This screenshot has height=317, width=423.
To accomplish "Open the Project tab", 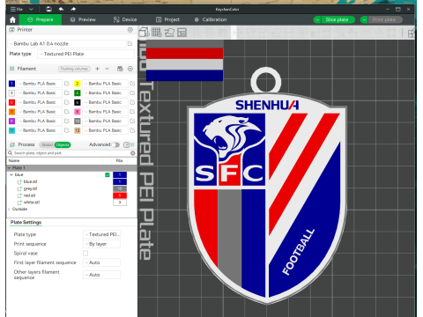I will pos(167,19).
